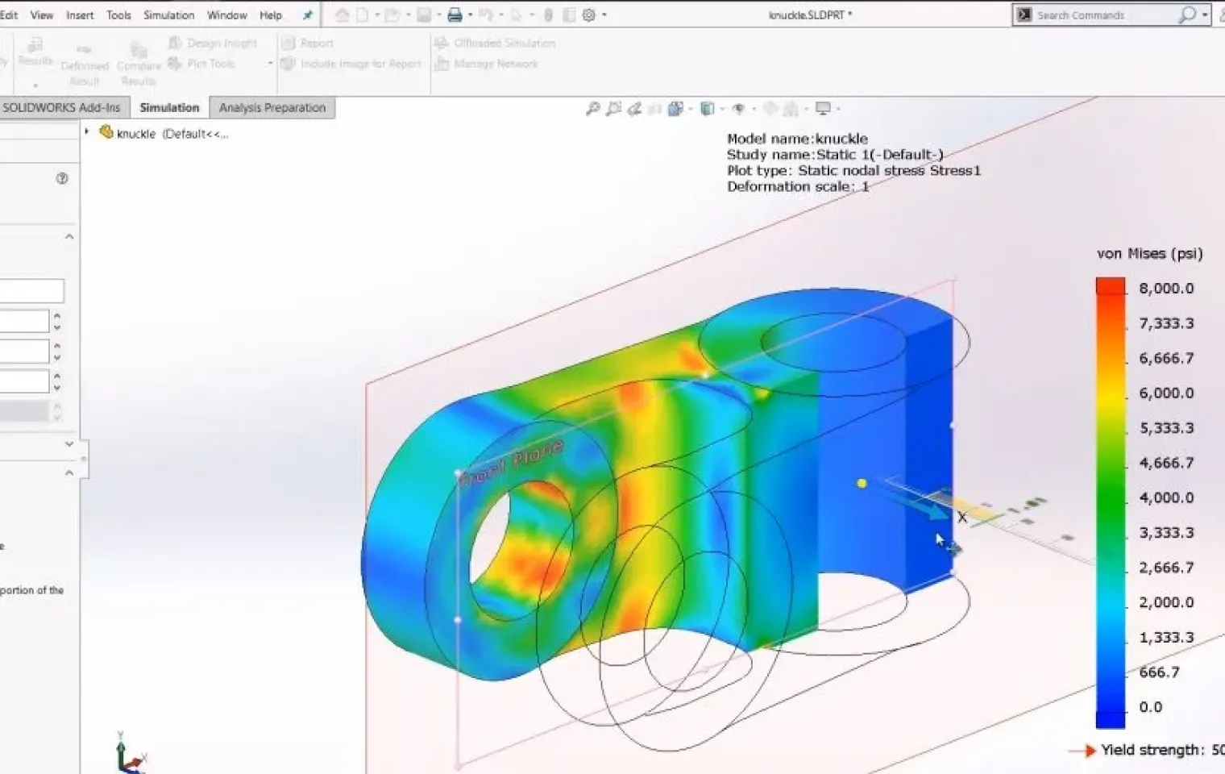Click Zoom to Area icon in view toolbar
Screen dimensions: 1225x774
tap(613, 108)
